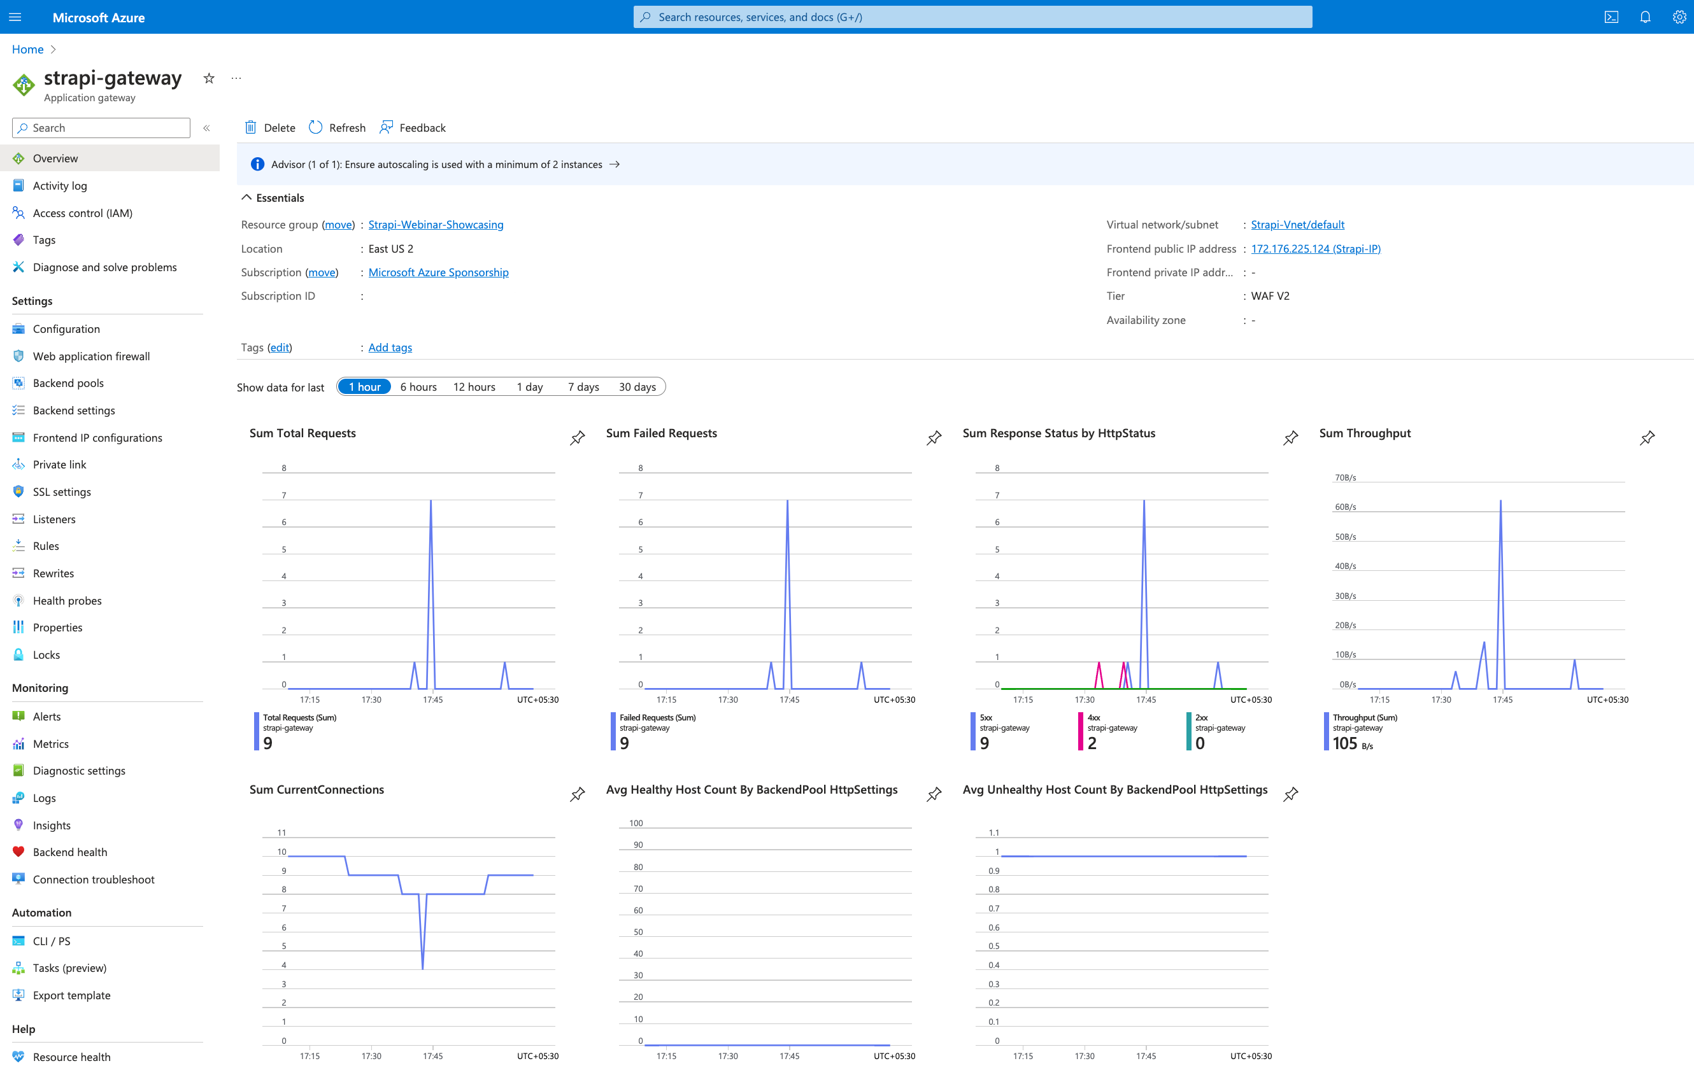The height and width of the screenshot is (1068, 1694).
Task: Show data for the last 6 hours
Action: [x=418, y=386]
